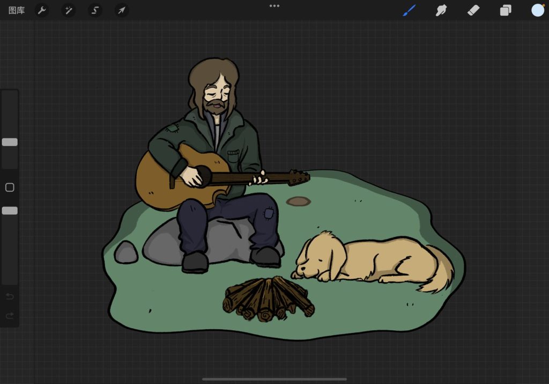Tap the home indicator bar at bottom
Viewport: 549px width, 384px height.
(274, 379)
